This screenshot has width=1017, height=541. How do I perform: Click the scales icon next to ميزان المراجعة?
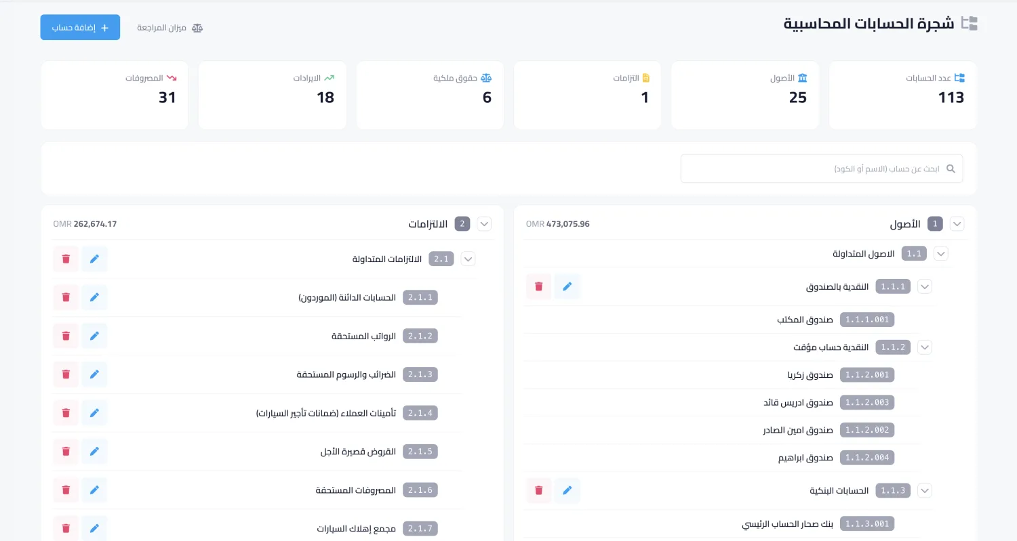(197, 28)
